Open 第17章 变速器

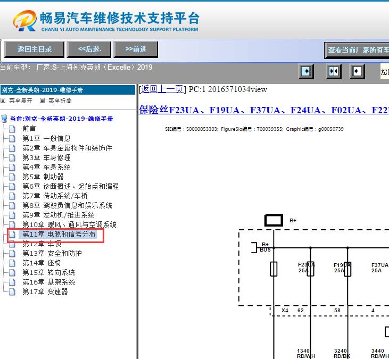click(45, 291)
